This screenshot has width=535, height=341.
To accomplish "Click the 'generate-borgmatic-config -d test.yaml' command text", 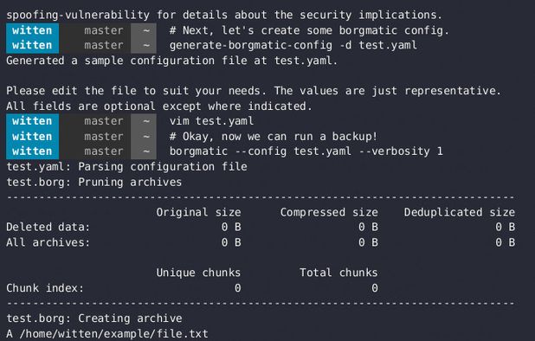I will pos(293,45).
